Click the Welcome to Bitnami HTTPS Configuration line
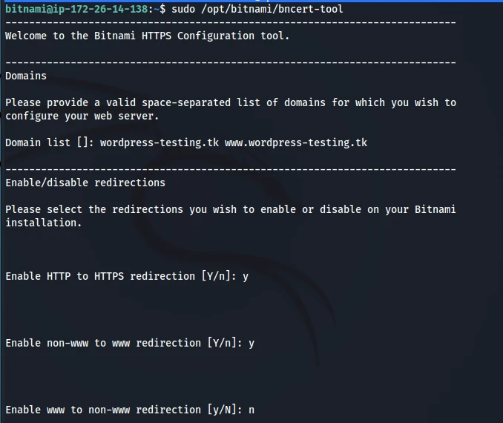The width and height of the screenshot is (503, 423). click(147, 36)
